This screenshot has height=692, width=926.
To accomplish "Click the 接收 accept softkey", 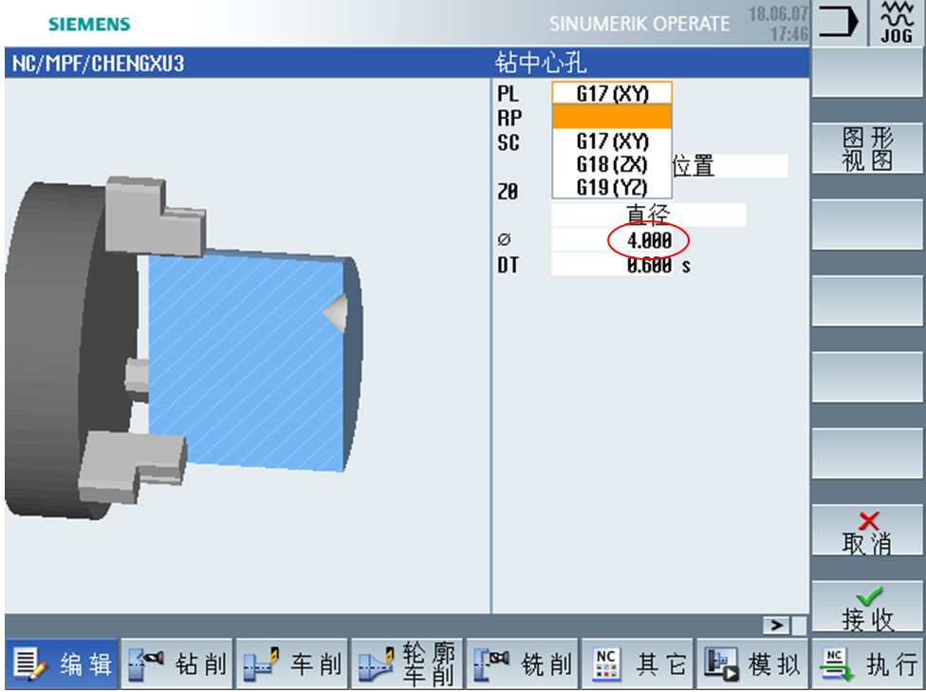I will pos(867,607).
